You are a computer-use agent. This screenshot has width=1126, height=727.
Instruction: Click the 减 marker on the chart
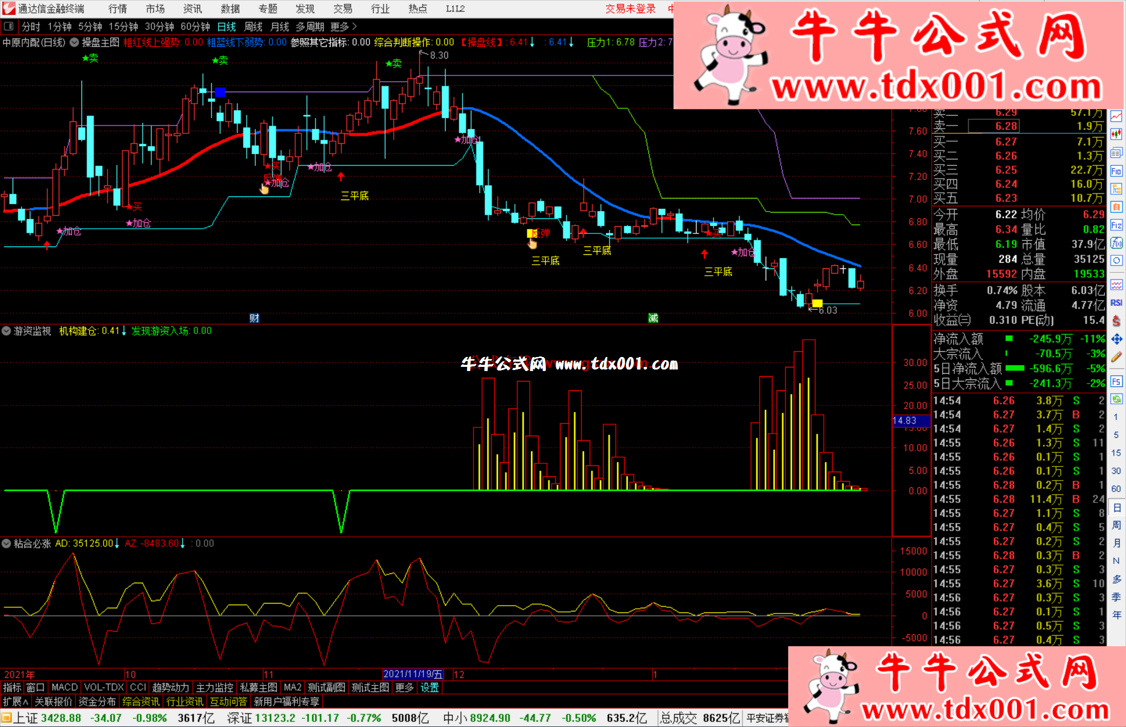653,318
